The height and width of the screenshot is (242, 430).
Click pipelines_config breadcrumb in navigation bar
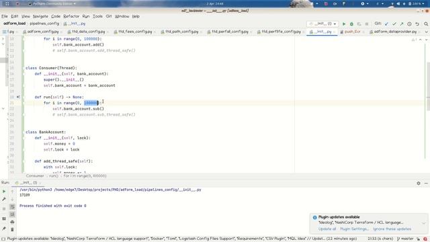[x=44, y=24]
